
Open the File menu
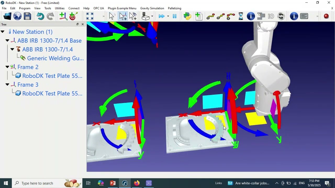click(x=4, y=8)
